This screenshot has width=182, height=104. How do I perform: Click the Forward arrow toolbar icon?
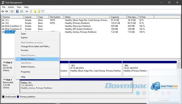(7, 11)
